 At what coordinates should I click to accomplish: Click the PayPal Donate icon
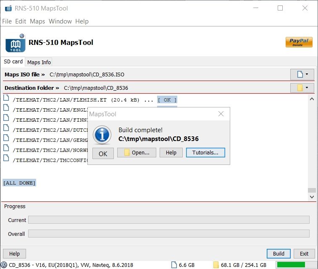(299, 42)
